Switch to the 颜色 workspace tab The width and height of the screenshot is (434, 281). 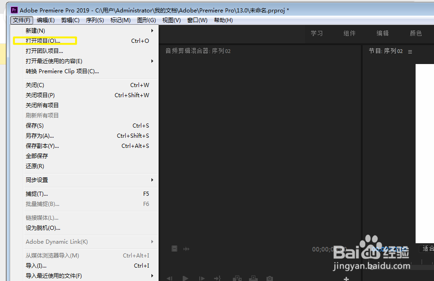pyautogui.click(x=416, y=33)
